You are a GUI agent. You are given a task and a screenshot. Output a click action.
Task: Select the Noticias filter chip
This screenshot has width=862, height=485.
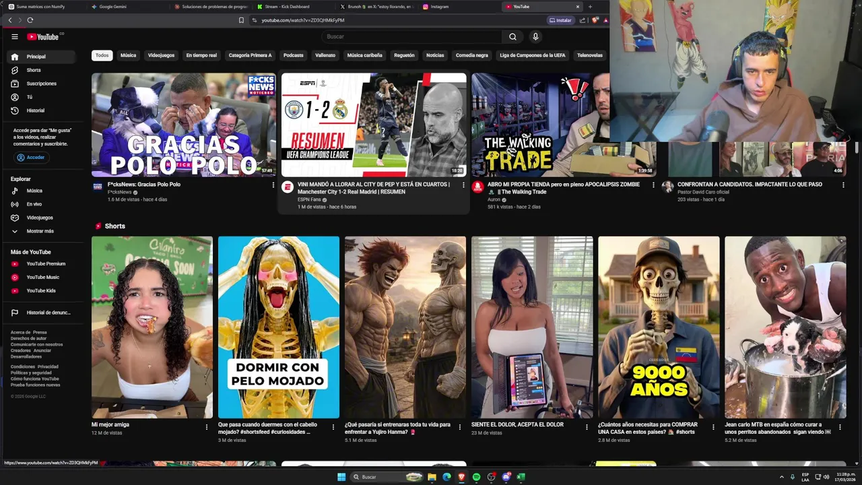(x=435, y=55)
